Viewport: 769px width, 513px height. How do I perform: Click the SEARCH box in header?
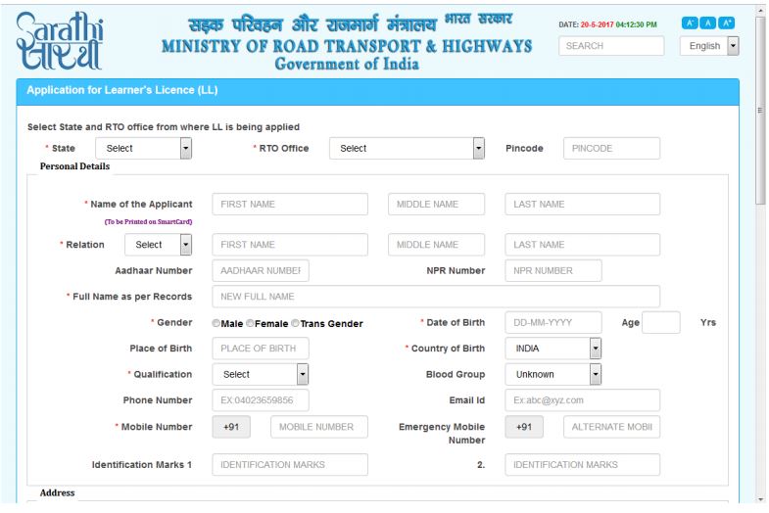point(611,46)
